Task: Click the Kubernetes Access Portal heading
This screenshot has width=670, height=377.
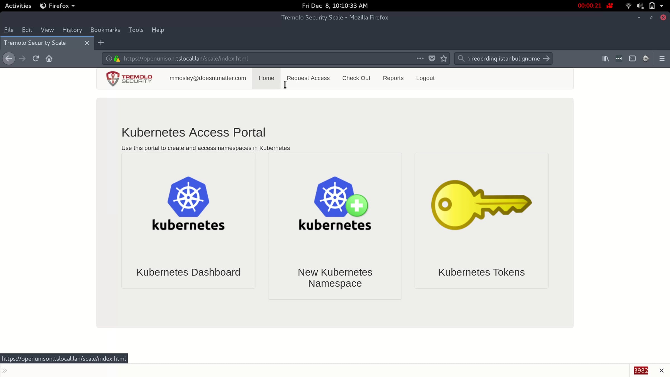Action: [x=193, y=132]
